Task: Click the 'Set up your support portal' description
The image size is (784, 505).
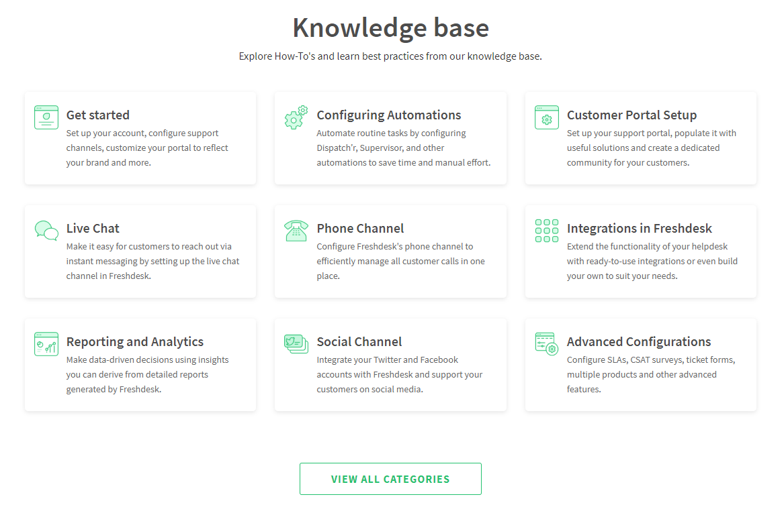Action: (x=652, y=148)
